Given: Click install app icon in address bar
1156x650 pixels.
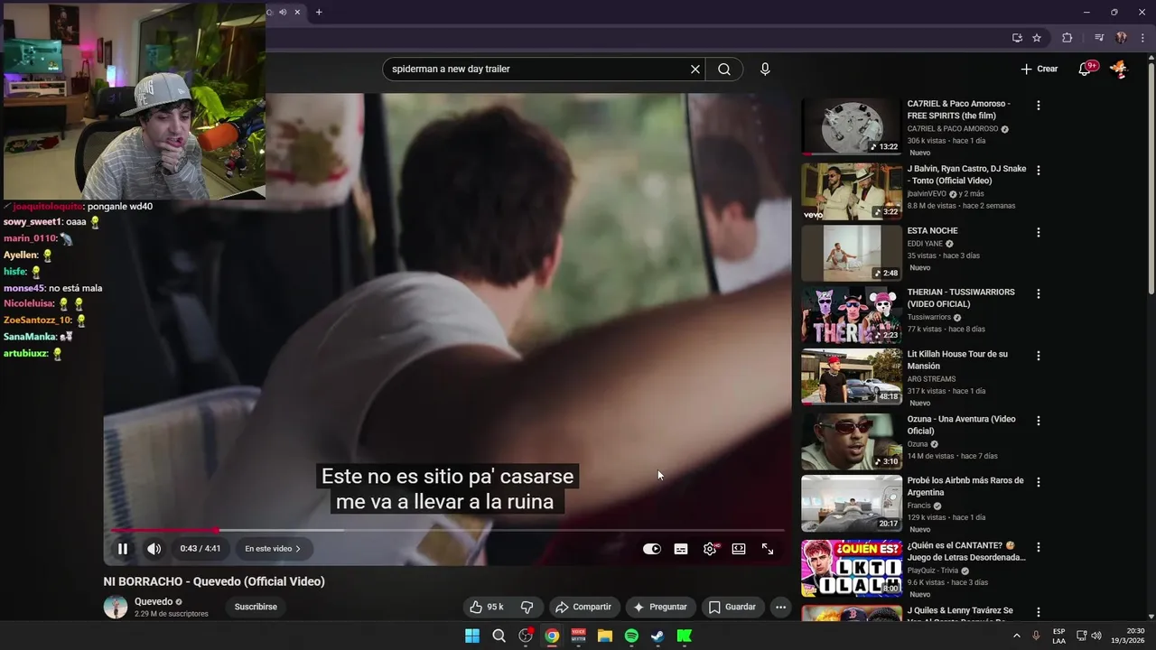Looking at the screenshot, I should [1017, 38].
